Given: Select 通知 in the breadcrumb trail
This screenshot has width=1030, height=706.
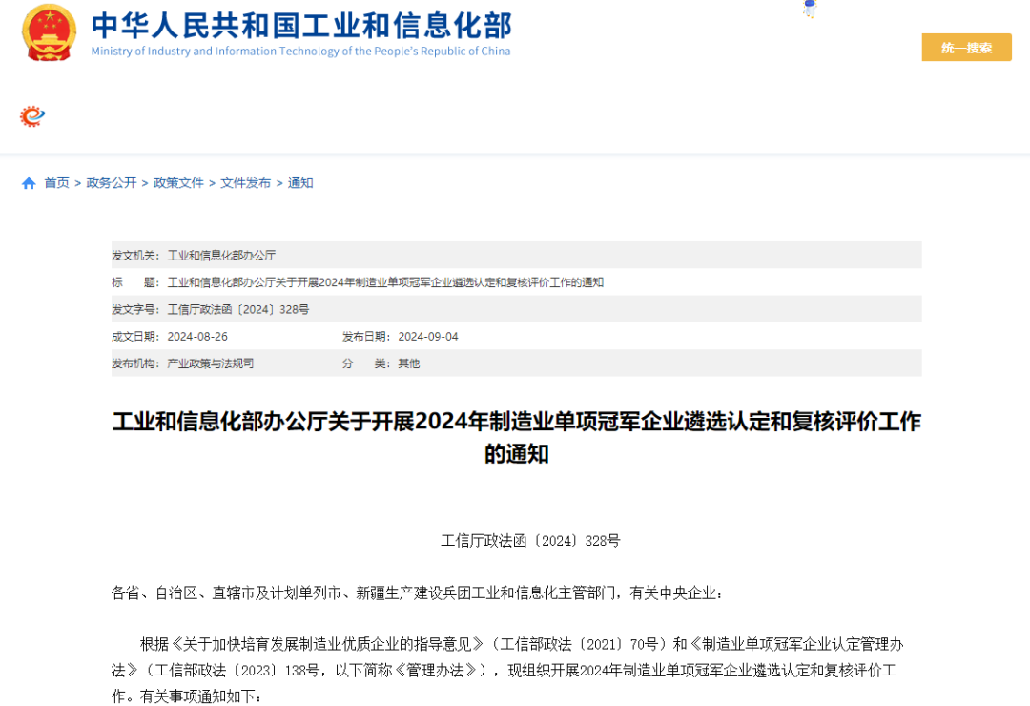Looking at the screenshot, I should click(x=299, y=183).
